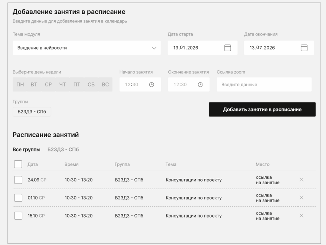The image size is (326, 245).
Task: Check the 01.10 СР row checkbox
Action: 18,198
